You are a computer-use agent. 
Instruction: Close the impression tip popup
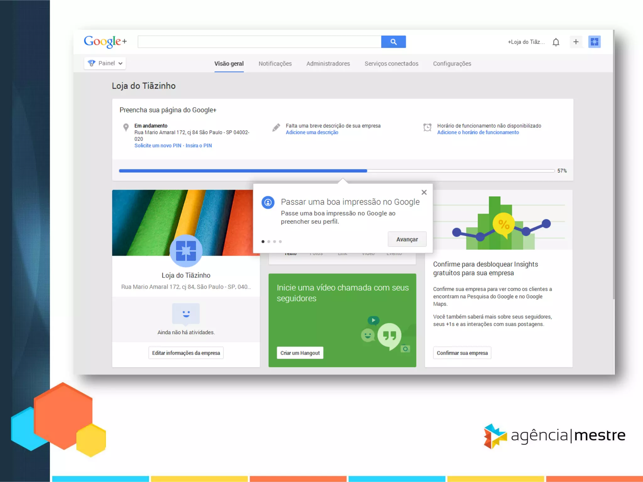[x=424, y=192]
